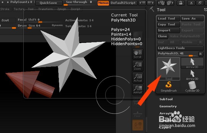Screen dimensions: 207x133
Task: Open Lightbox Tools
Action: (180, 48)
